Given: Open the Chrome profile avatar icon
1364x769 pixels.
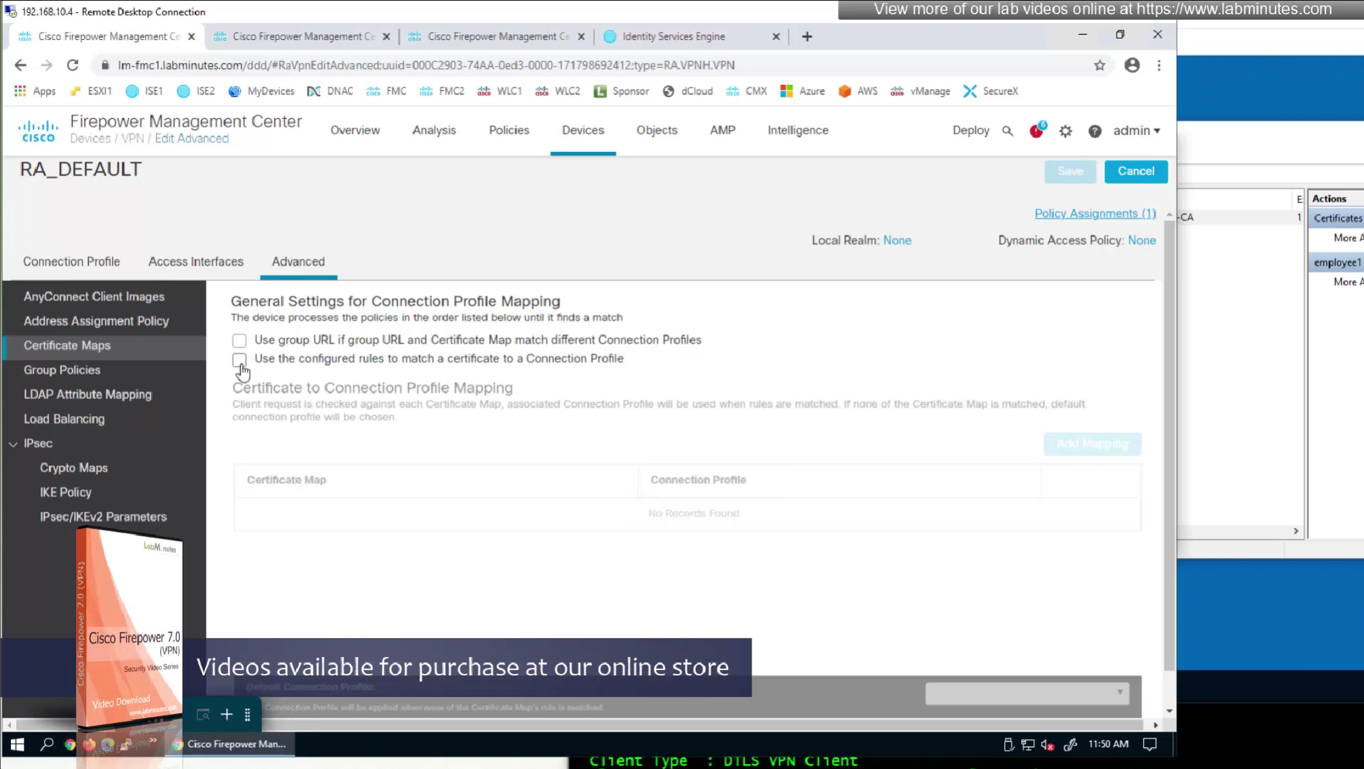Looking at the screenshot, I should coord(1131,65).
